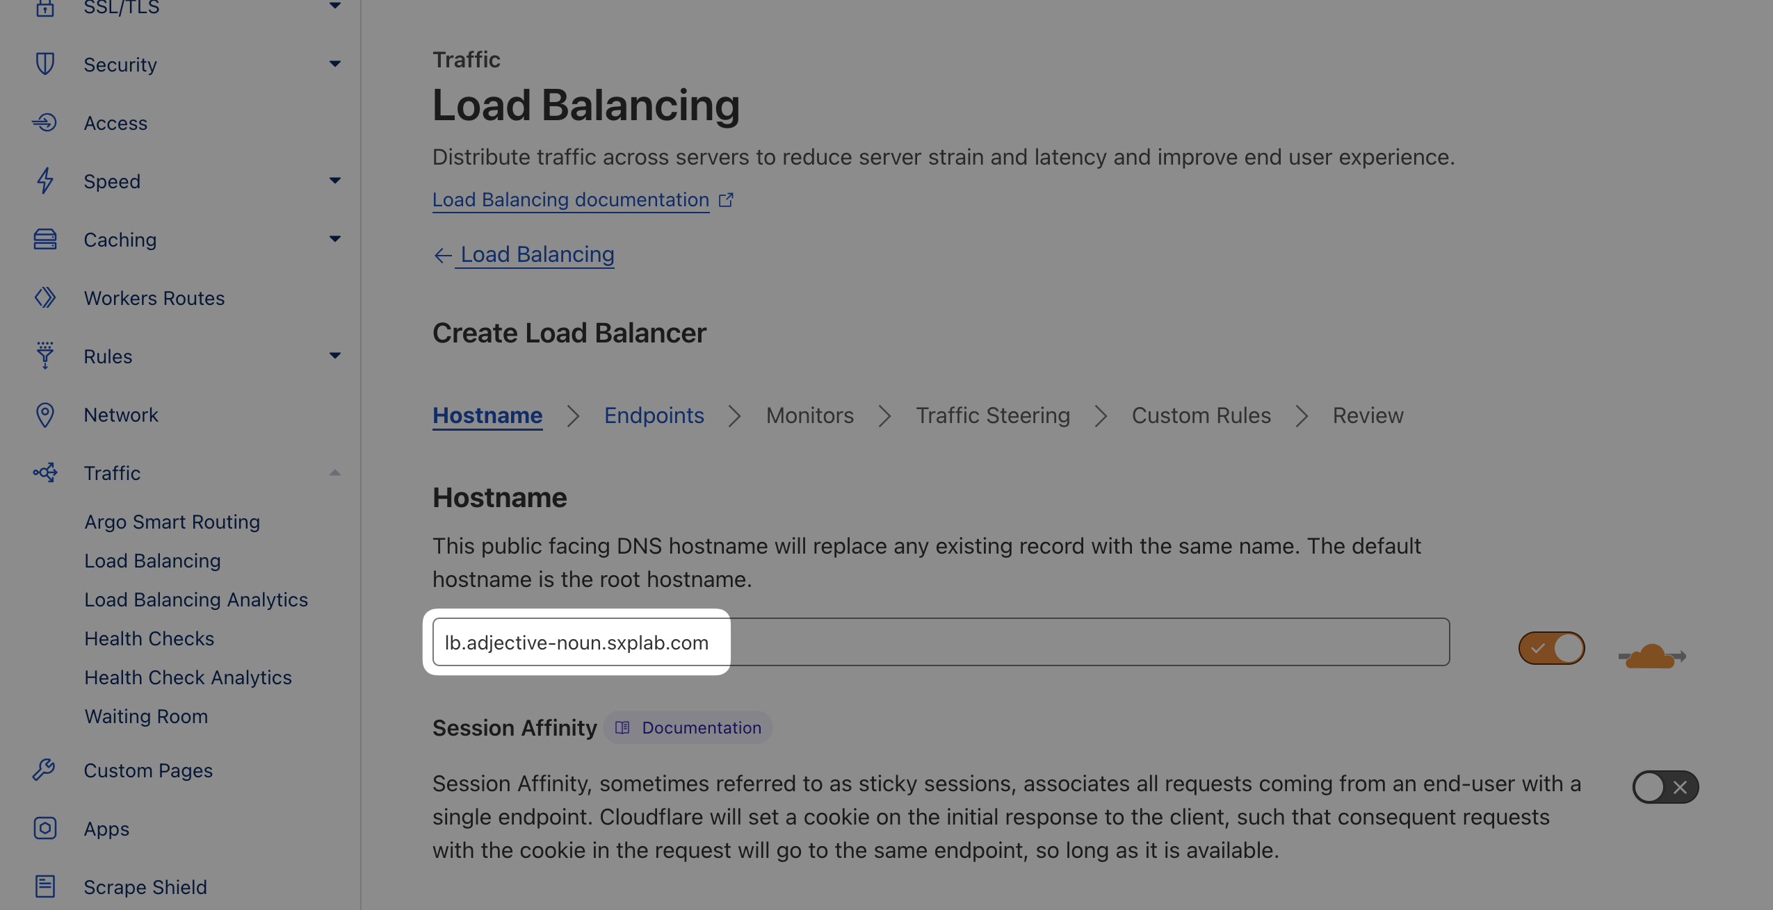Click the hostname input field
The height and width of the screenshot is (910, 1773).
click(x=941, y=642)
